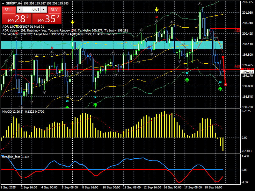Select the newest green up arrow near 198.860
The width and height of the screenshot is (255, 191).
coord(220,89)
